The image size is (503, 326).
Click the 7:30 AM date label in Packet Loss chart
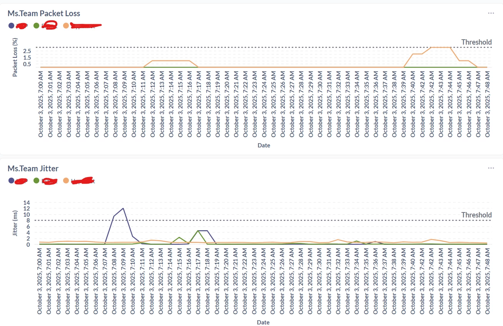pyautogui.click(x=320, y=104)
